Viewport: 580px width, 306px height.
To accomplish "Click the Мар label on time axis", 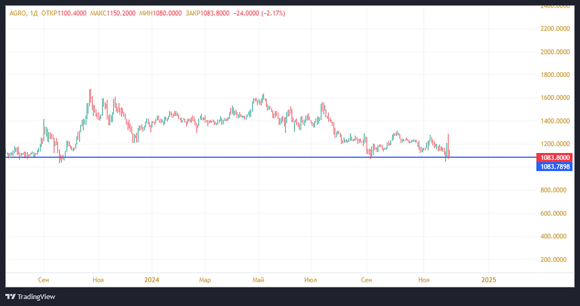I will [205, 280].
